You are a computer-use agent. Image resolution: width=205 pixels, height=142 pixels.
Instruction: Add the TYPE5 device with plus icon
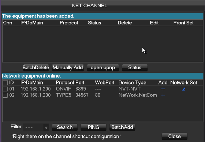point(163,95)
